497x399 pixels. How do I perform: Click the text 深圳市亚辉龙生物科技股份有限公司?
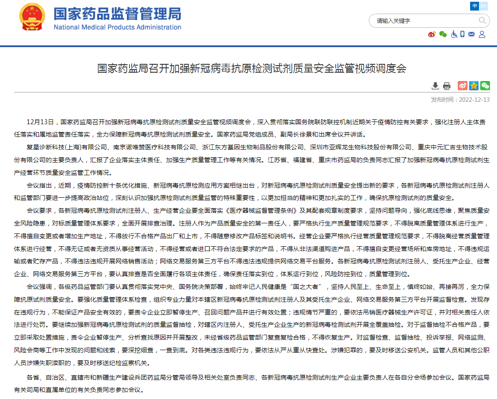[361, 148]
